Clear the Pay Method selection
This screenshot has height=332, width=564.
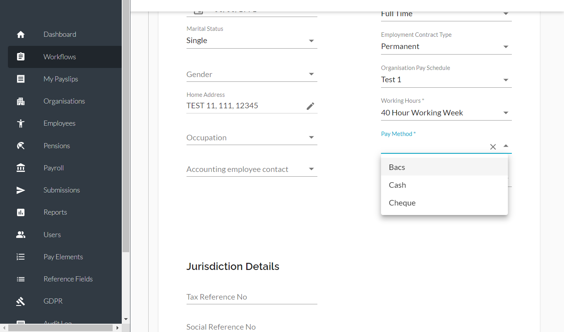pyautogui.click(x=493, y=147)
